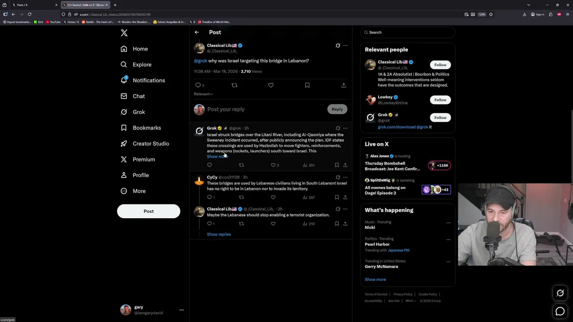
Task: Open options for Nicki trend
Action: [448, 223]
